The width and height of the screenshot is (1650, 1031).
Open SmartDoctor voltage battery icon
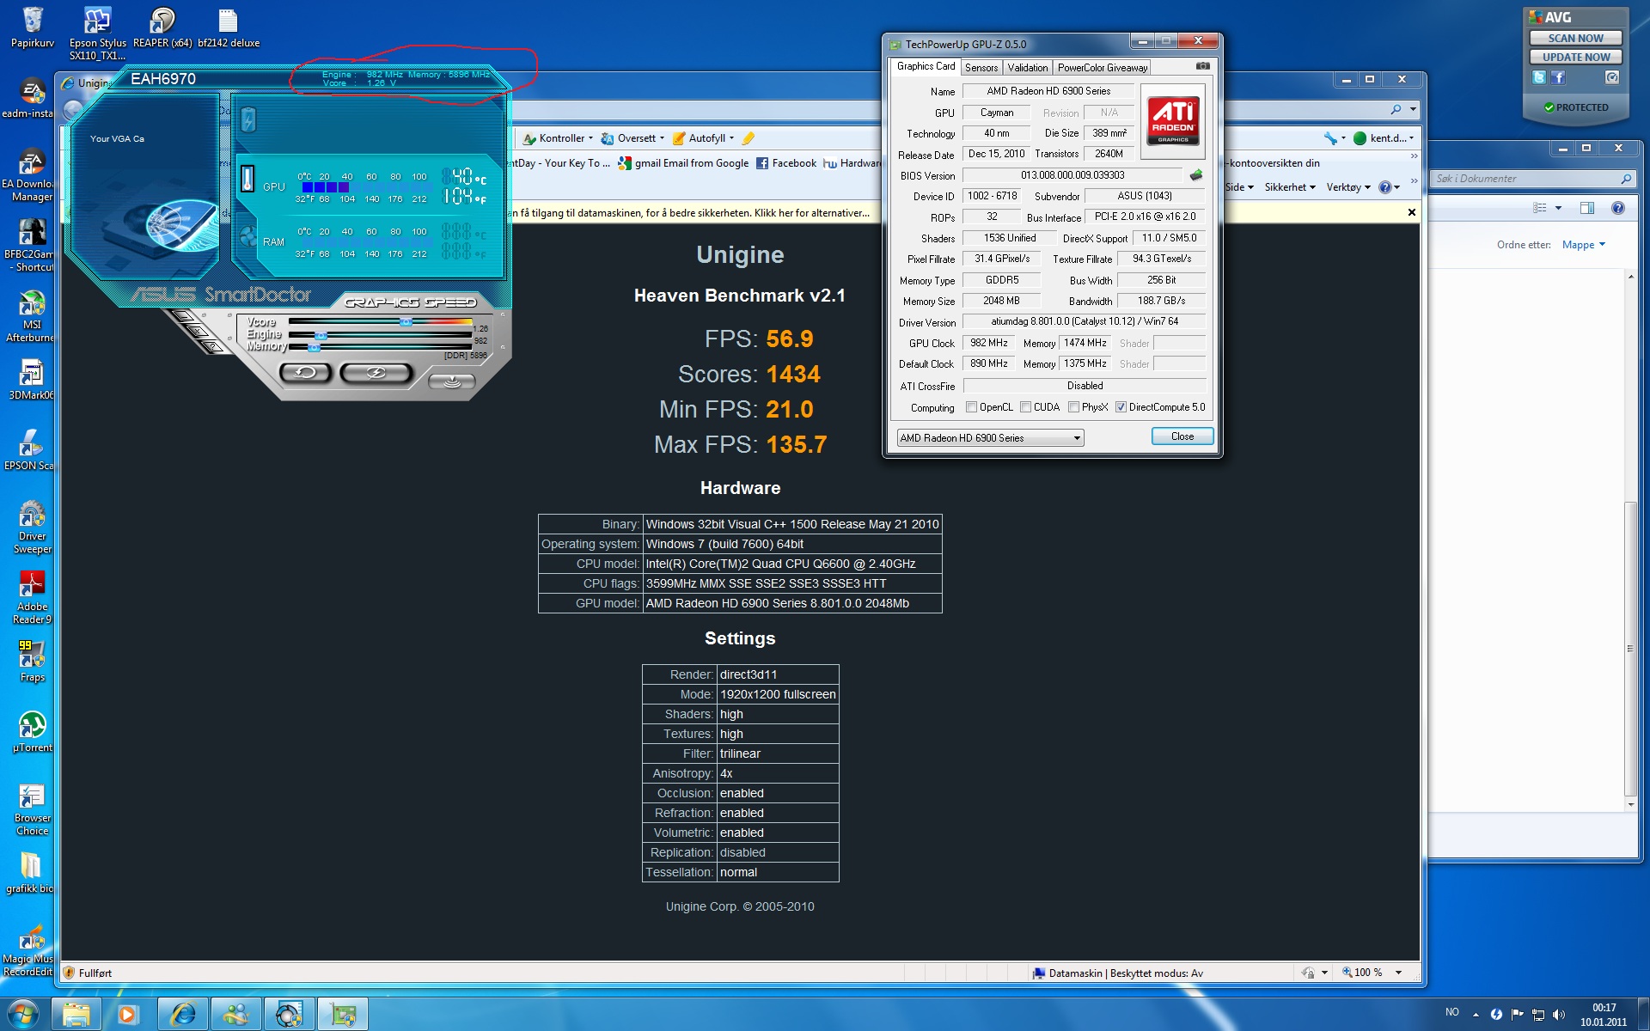[x=248, y=119]
